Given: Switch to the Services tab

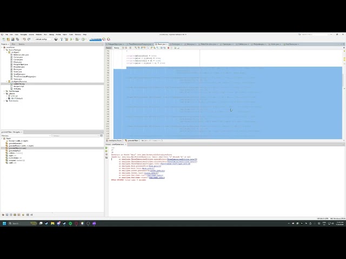Looking at the screenshot, I should (22, 44).
